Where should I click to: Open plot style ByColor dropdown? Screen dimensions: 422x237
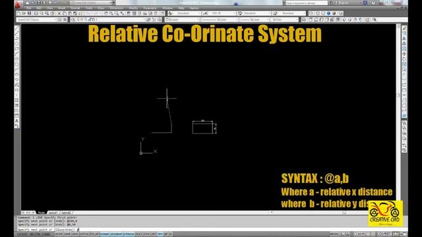click(x=285, y=20)
